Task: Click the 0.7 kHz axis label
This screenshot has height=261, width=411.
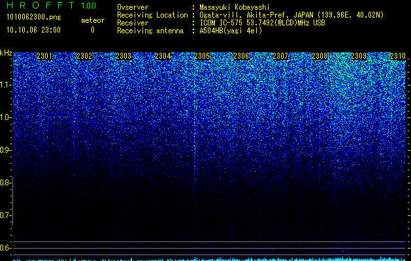Action: pos(5,215)
